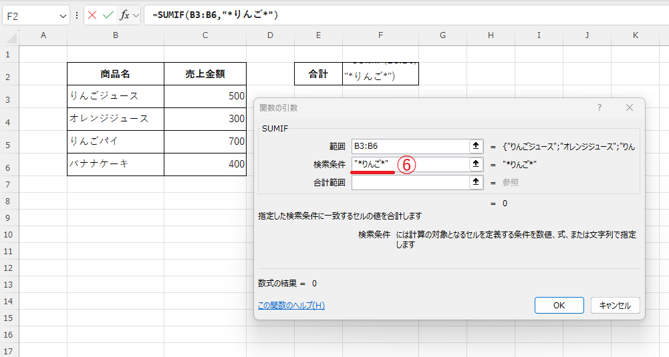Click collapse dialog icon next to 検索条件 field

[x=476, y=164]
